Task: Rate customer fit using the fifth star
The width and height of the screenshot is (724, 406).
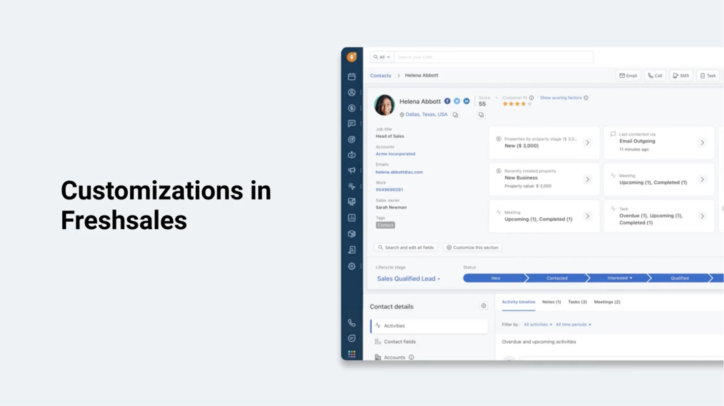Action: (529, 104)
